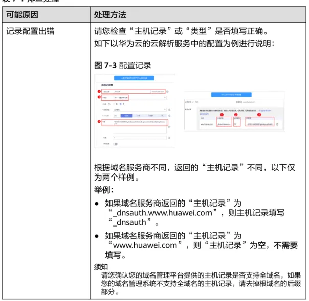
Task: Click the TTL numeric input field
Action: click(116, 116)
